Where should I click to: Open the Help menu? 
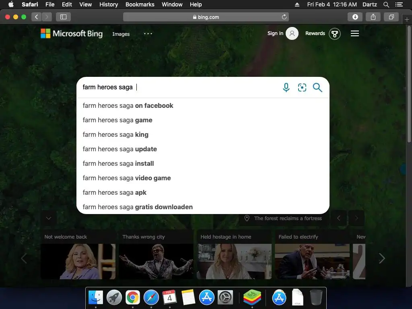tap(196, 4)
